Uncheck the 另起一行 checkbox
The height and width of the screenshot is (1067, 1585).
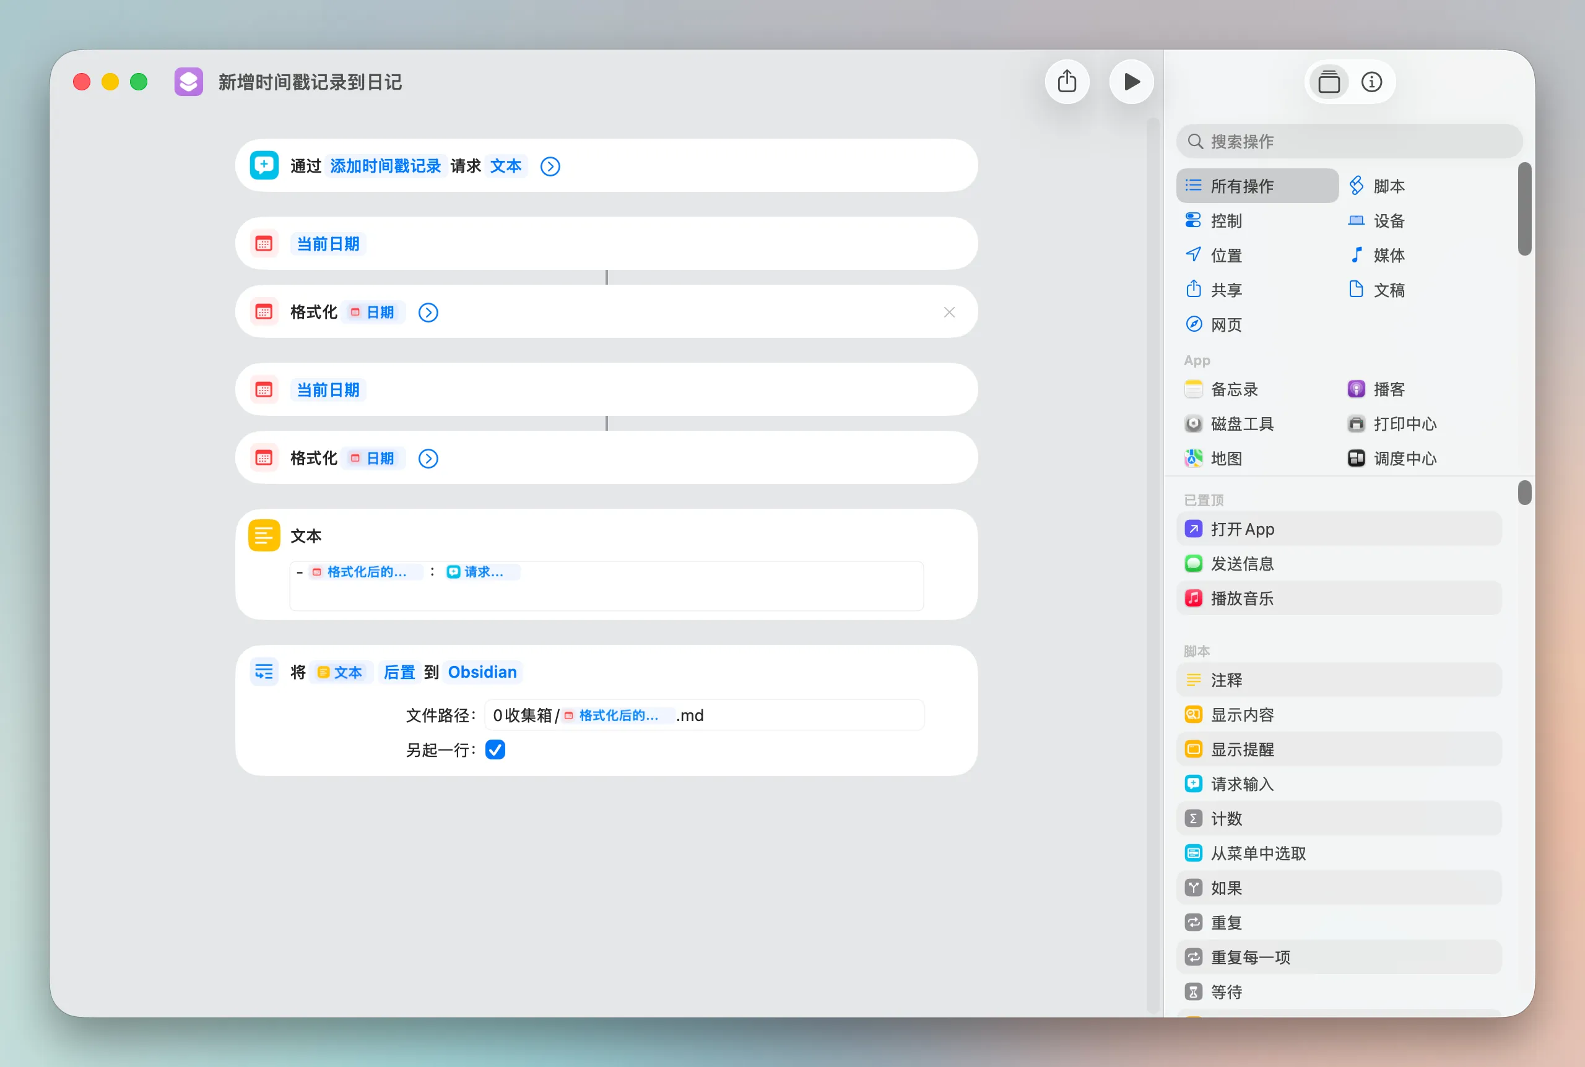click(495, 749)
